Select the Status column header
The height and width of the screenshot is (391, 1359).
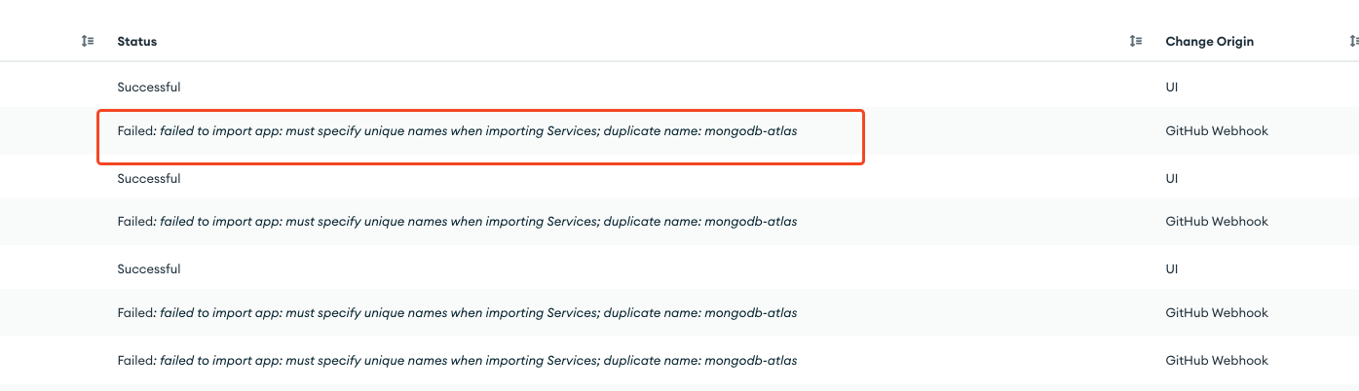click(137, 42)
